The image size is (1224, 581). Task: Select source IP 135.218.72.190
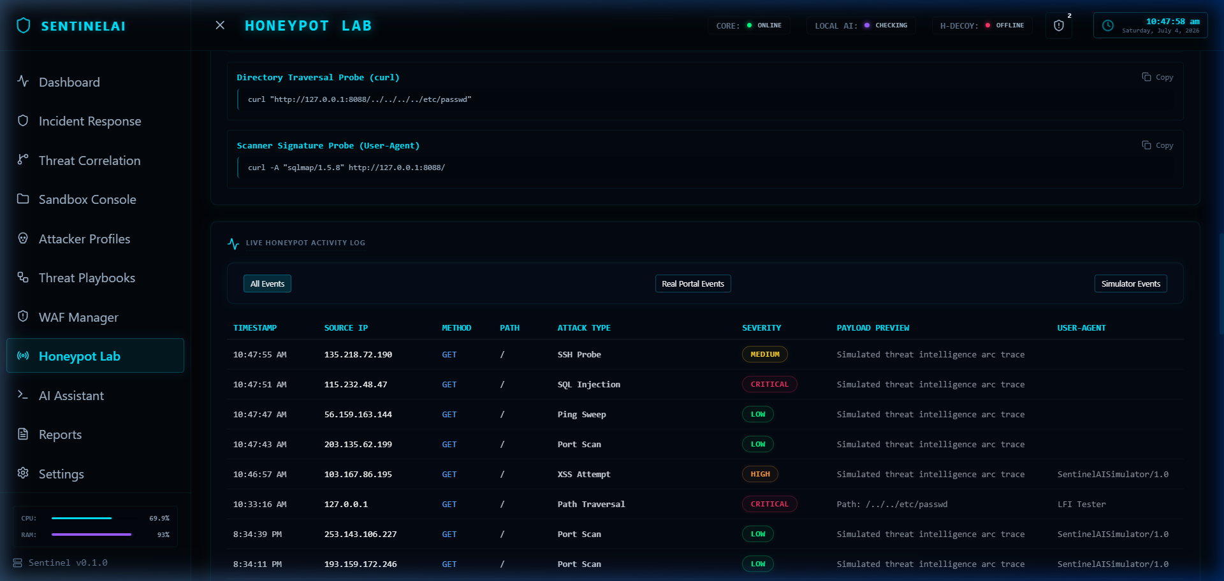[x=358, y=354]
